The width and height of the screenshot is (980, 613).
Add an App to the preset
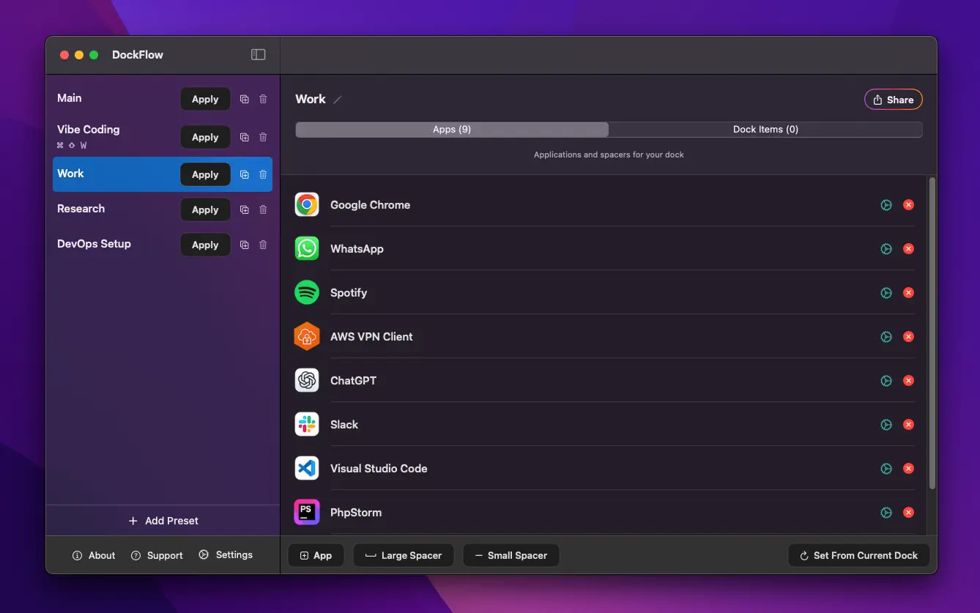[316, 555]
